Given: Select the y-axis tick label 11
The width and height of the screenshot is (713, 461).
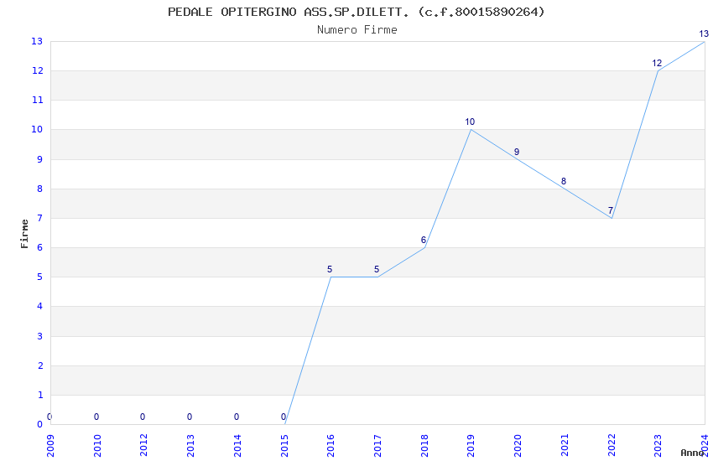Looking at the screenshot, I should tap(37, 100).
